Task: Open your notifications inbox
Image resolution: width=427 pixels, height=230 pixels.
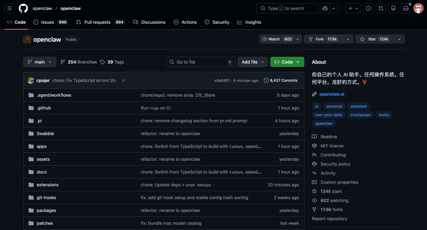Action: 406,8
